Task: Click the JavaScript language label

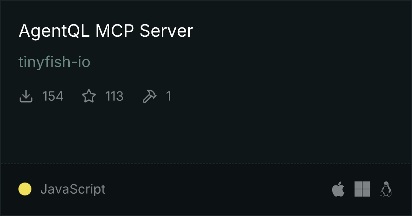Action: tap(73, 189)
